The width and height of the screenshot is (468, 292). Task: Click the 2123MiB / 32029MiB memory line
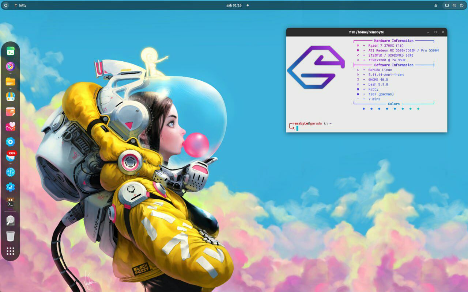(x=391, y=55)
